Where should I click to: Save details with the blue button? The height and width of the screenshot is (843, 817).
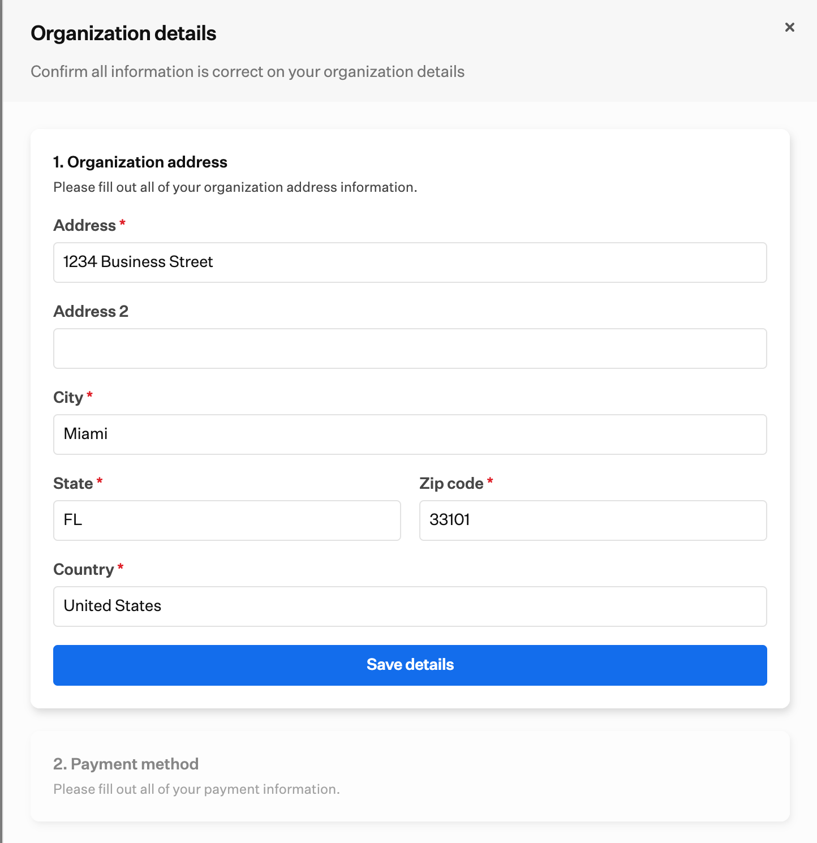pos(410,665)
